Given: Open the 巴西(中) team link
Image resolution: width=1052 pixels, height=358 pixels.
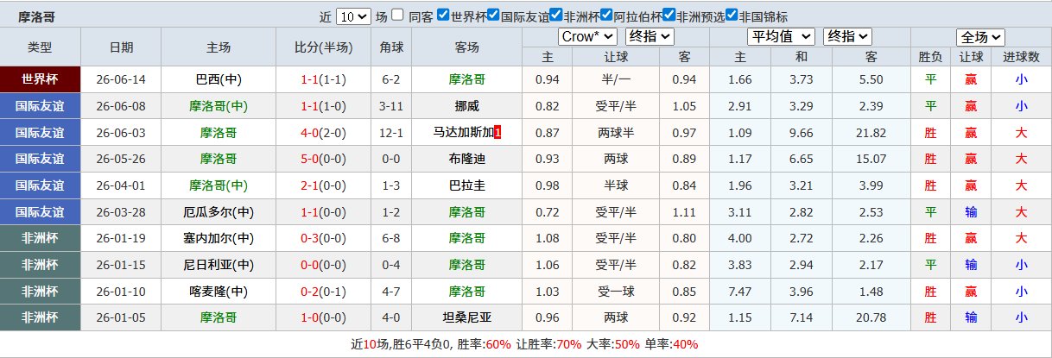Looking at the screenshot, I should pyautogui.click(x=219, y=79).
